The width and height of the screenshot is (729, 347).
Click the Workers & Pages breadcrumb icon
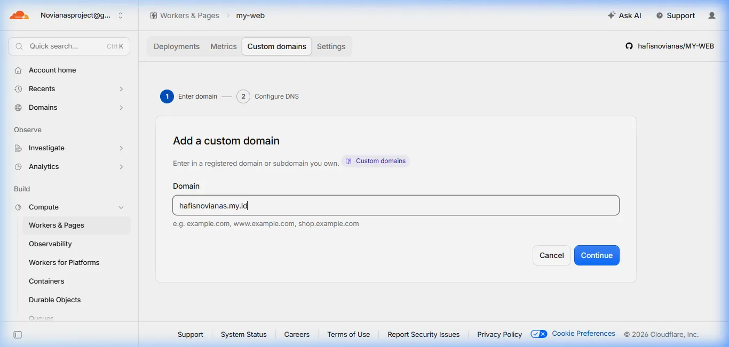(154, 15)
